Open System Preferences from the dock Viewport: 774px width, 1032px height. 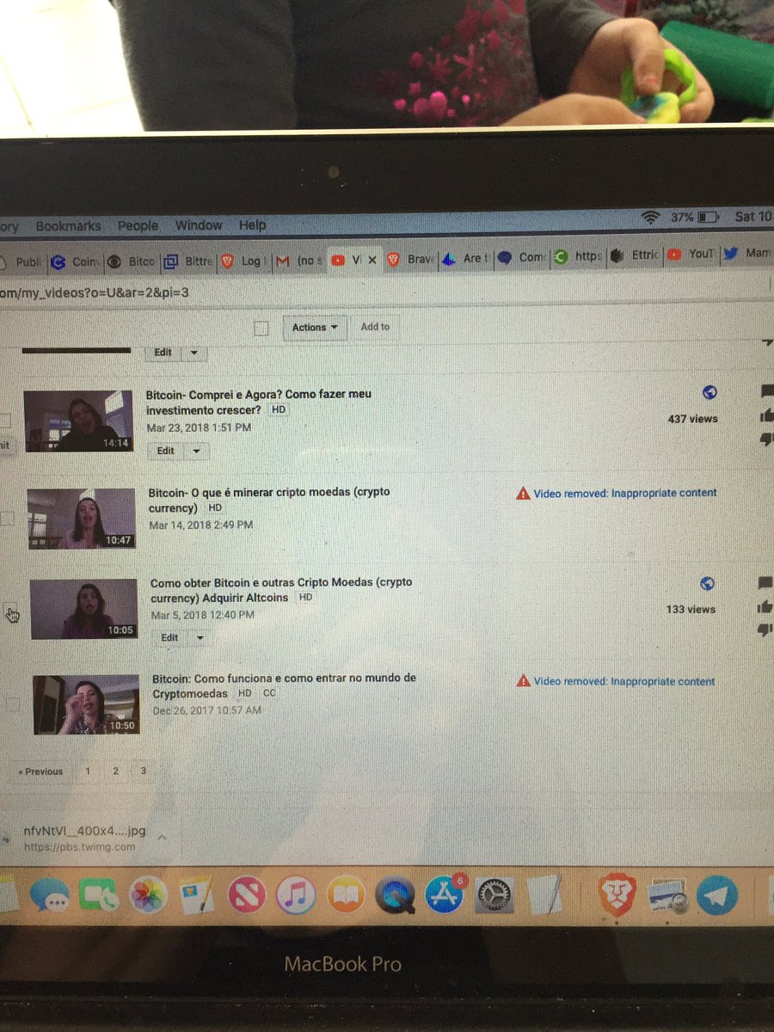[494, 896]
